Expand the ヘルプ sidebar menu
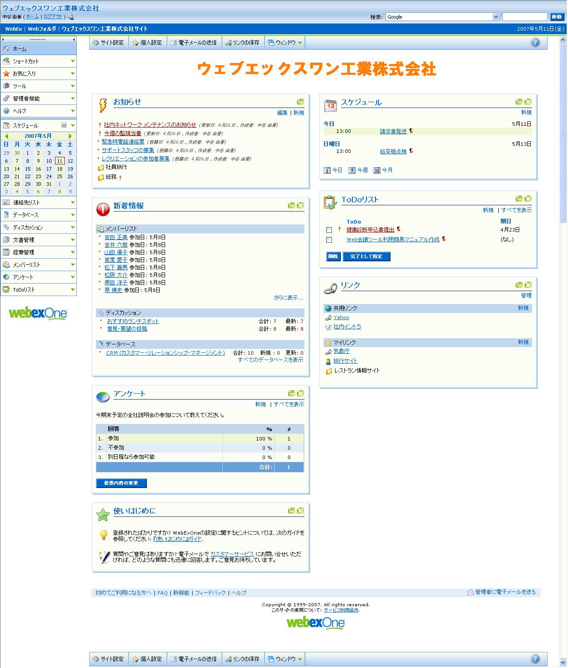568x668 pixels. click(73, 111)
